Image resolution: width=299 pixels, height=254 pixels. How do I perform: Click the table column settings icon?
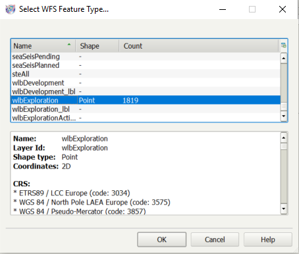284,45
